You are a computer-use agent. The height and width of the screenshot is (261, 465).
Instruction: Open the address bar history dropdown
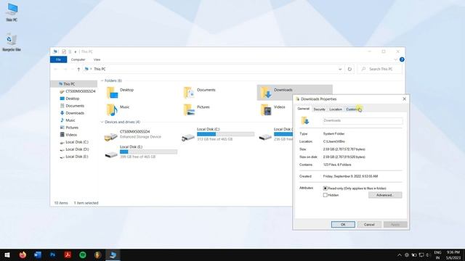coord(340,69)
